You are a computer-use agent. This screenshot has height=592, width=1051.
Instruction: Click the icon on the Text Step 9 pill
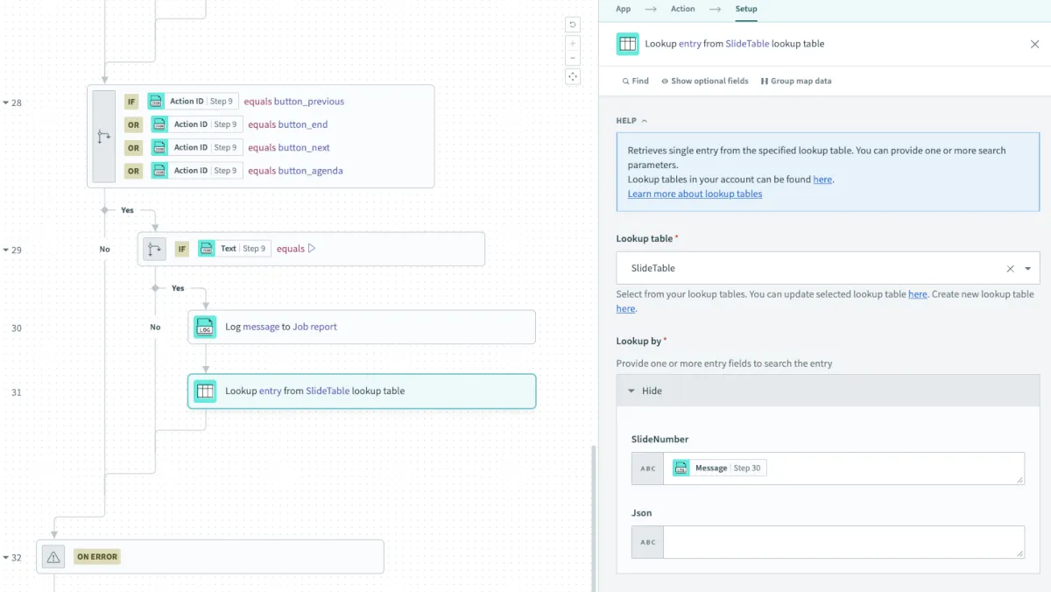[206, 249]
